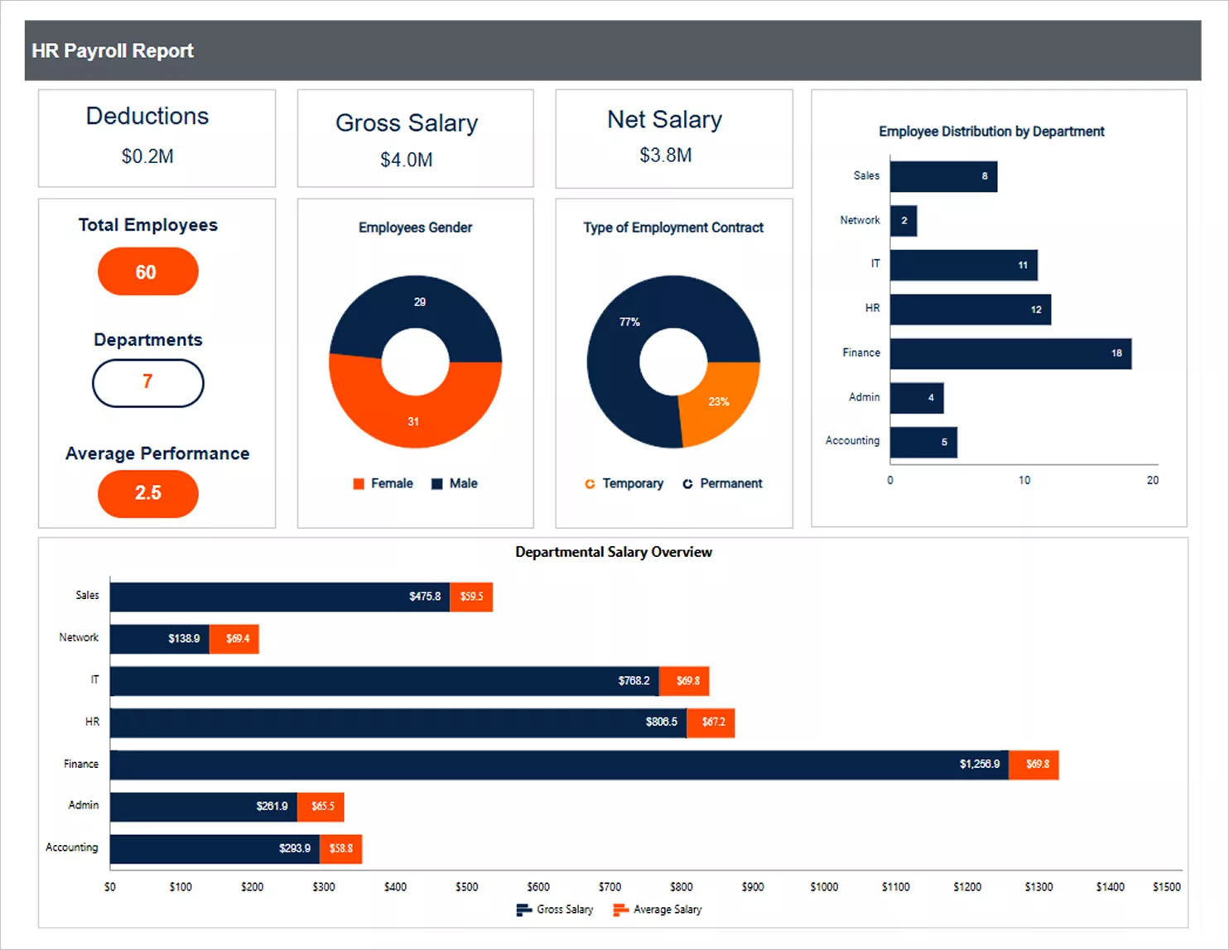
Task: Click the Female legend color square
Action: (x=359, y=484)
